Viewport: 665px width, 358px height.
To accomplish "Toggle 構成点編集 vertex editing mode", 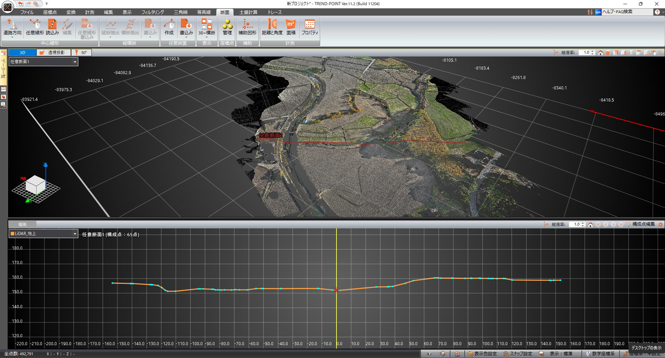I will click(640, 224).
